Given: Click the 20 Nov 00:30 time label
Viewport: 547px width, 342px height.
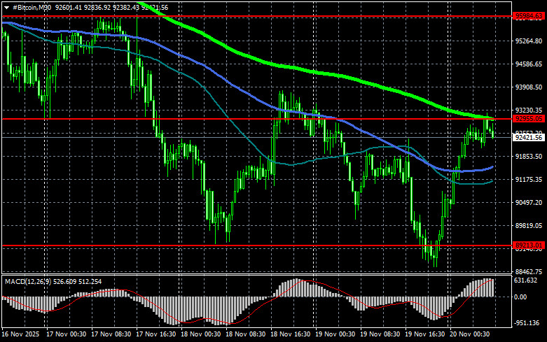Looking at the screenshot, I should [x=469, y=334].
